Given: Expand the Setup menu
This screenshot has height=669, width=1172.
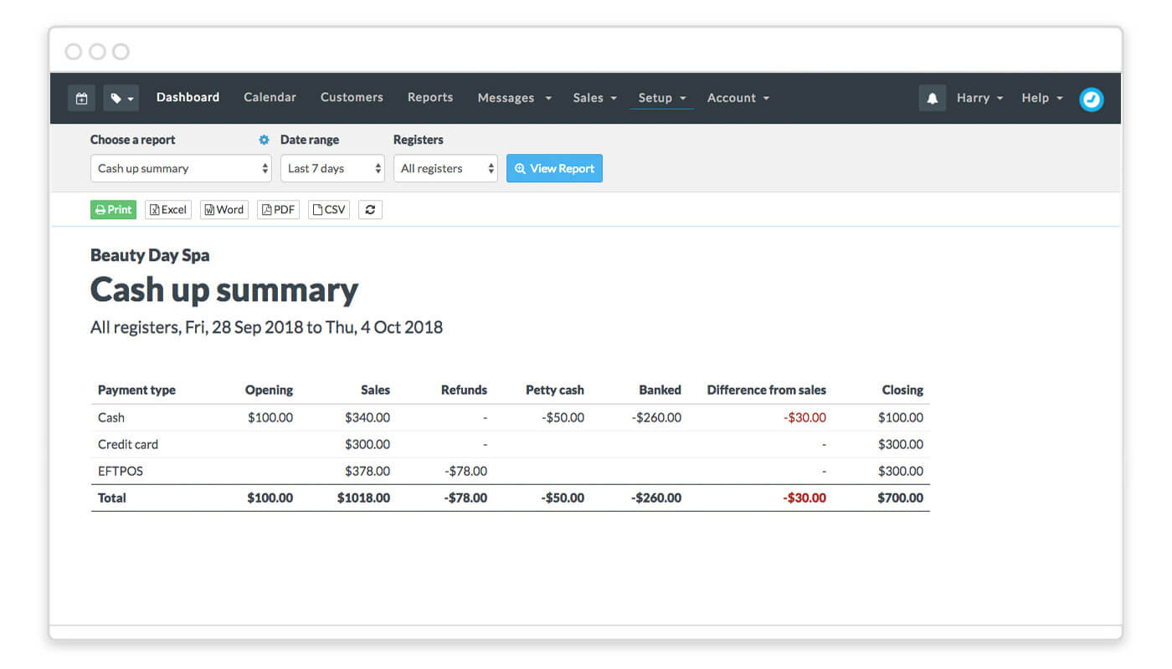Looking at the screenshot, I should tap(661, 98).
